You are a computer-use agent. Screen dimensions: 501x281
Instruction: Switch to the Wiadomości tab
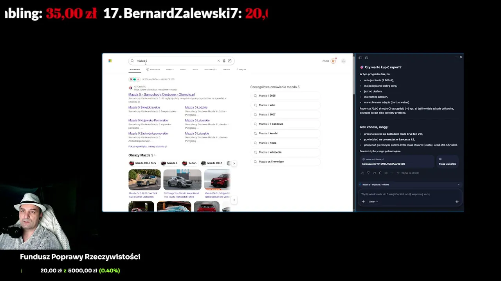point(211,69)
